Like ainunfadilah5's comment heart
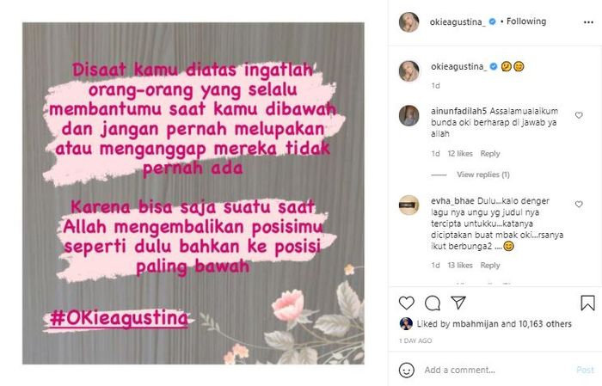602x386 pixels. pyautogui.click(x=579, y=115)
